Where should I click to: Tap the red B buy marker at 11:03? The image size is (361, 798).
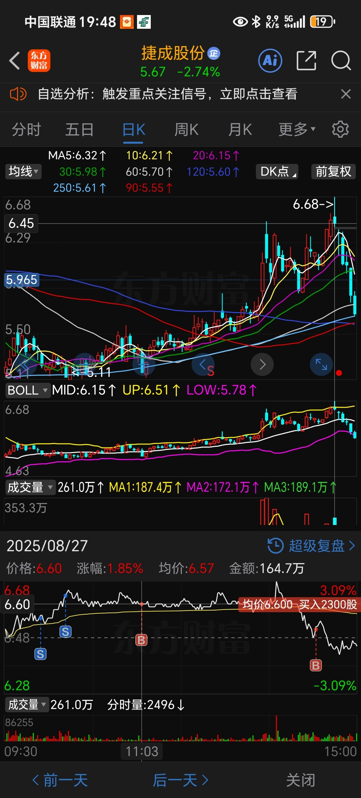[141, 640]
